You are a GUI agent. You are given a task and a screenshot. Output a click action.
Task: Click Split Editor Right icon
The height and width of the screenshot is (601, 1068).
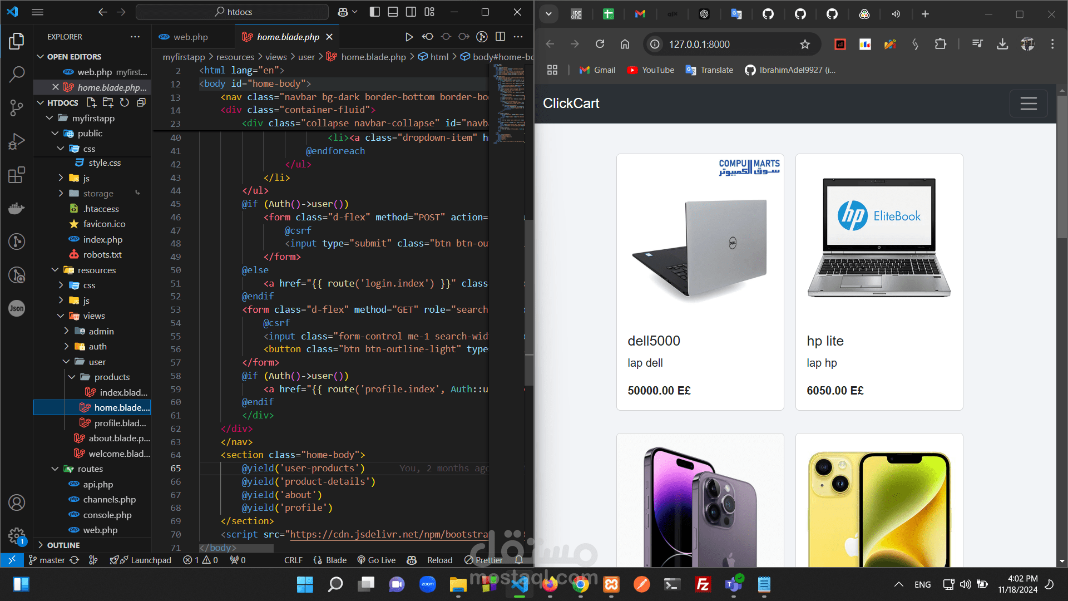[x=500, y=37]
